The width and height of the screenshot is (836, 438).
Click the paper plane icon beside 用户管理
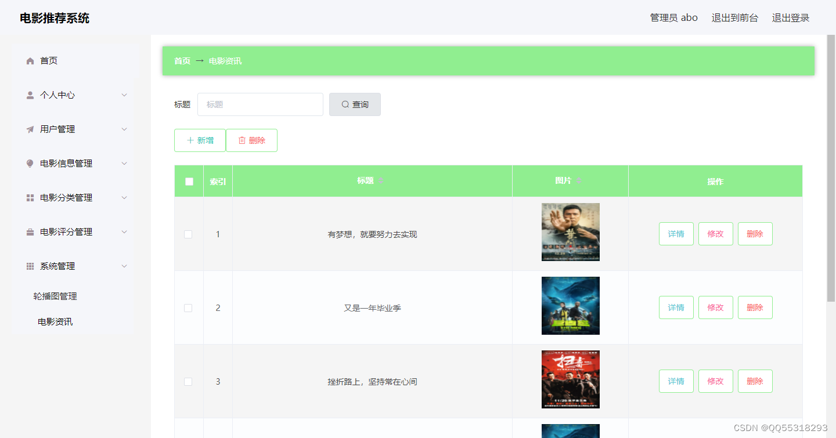coord(30,129)
